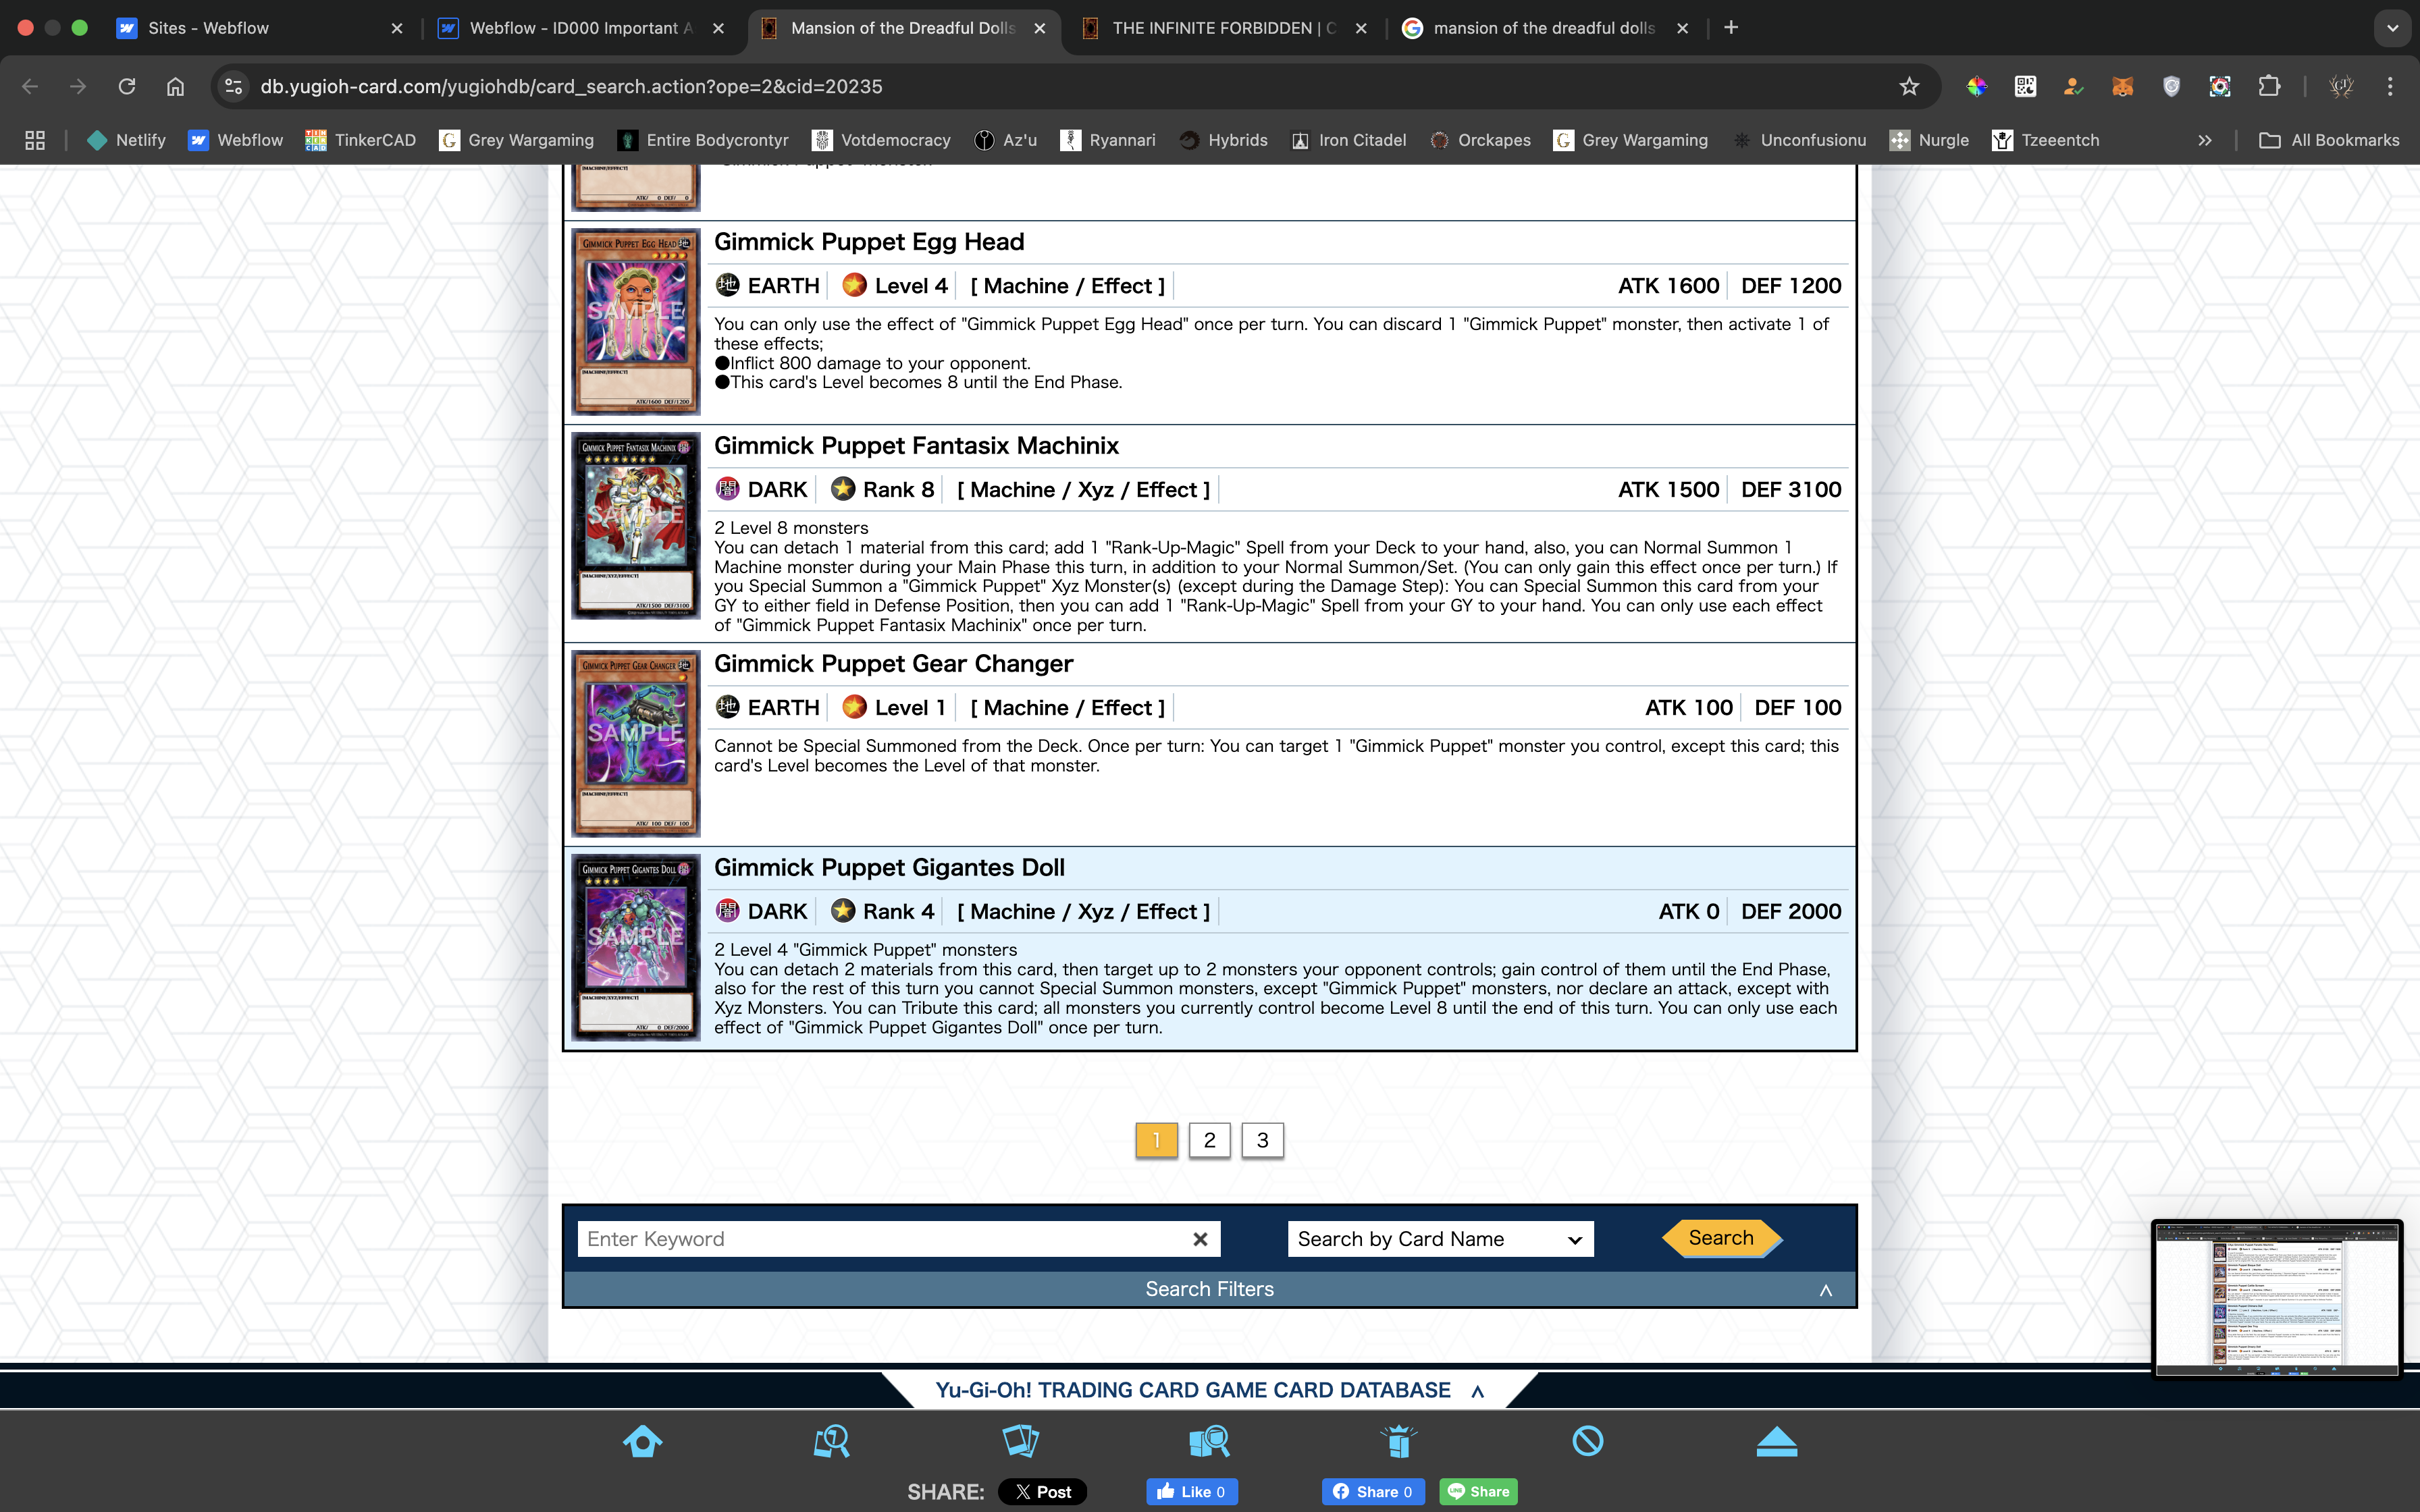Image resolution: width=2420 pixels, height=1512 pixels.
Task: Open the Search by Card Name dropdown
Action: [x=1439, y=1239]
